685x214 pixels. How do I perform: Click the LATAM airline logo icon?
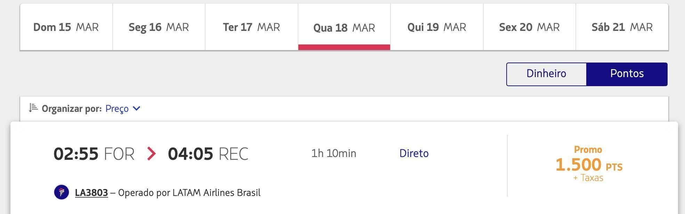62,192
